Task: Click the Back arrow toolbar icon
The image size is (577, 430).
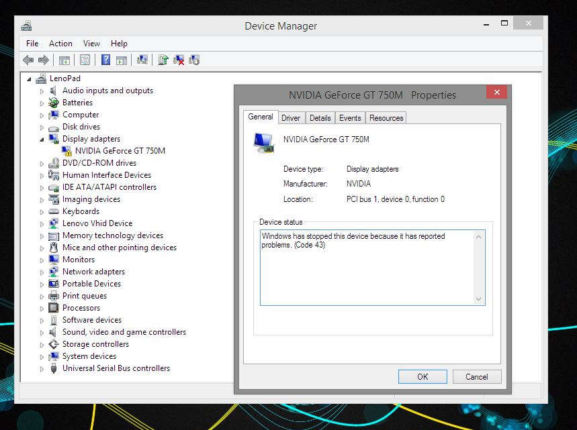Action: pos(28,60)
